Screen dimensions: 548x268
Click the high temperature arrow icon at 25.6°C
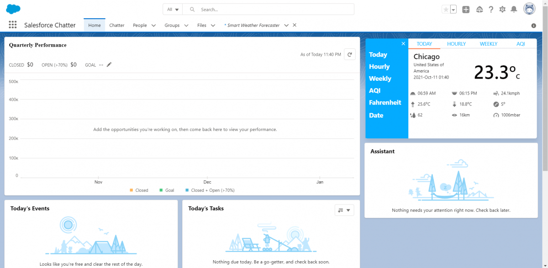[413, 104]
